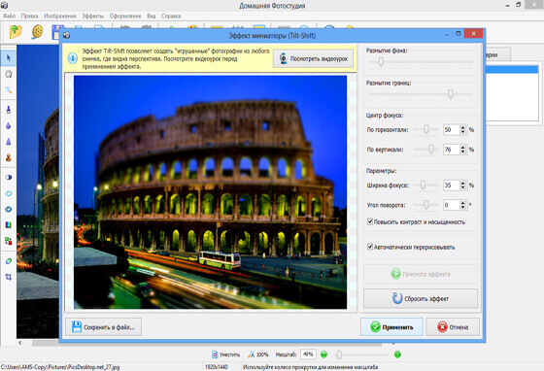Click the 'По вертикали' slider handle

point(431,150)
